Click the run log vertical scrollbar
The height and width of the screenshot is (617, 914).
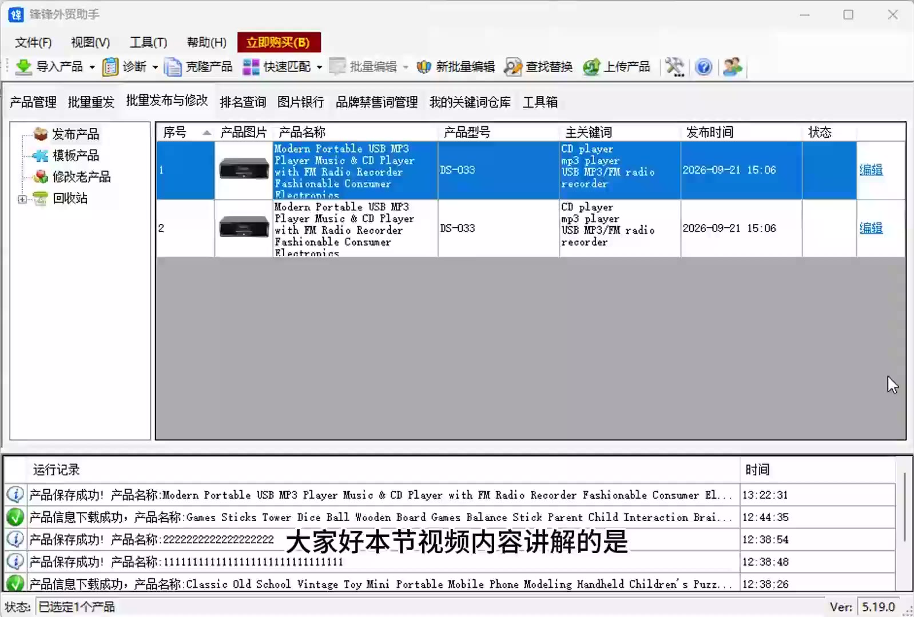click(x=904, y=507)
